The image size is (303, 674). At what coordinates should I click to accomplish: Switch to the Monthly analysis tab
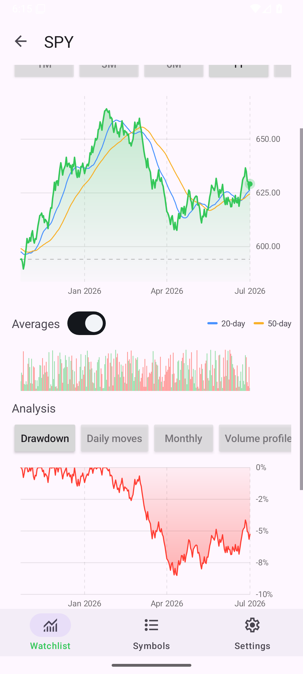[x=183, y=438]
